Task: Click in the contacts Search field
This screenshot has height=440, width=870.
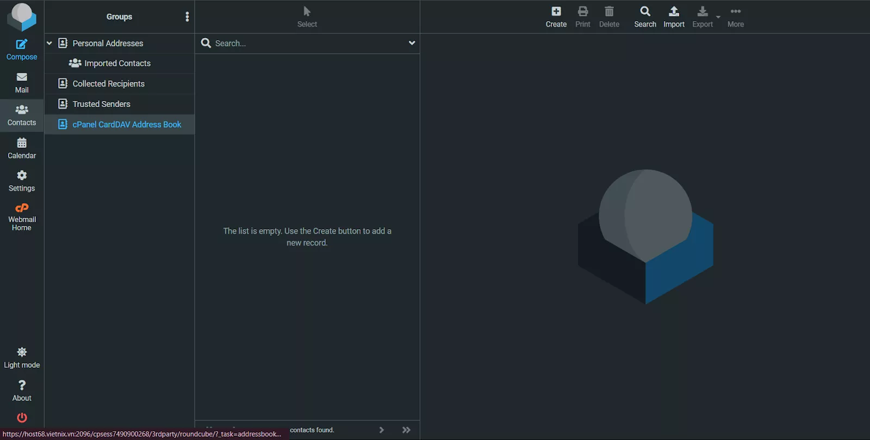Action: tap(307, 43)
